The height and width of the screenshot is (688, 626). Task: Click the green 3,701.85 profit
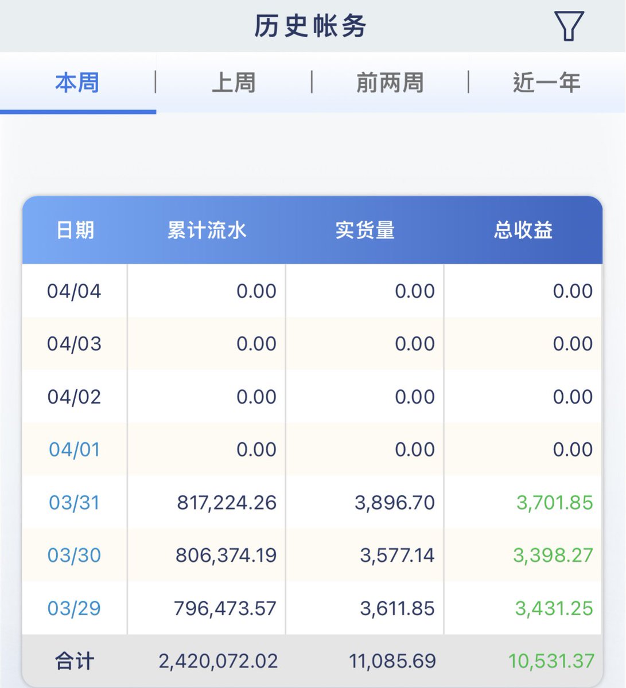click(555, 503)
